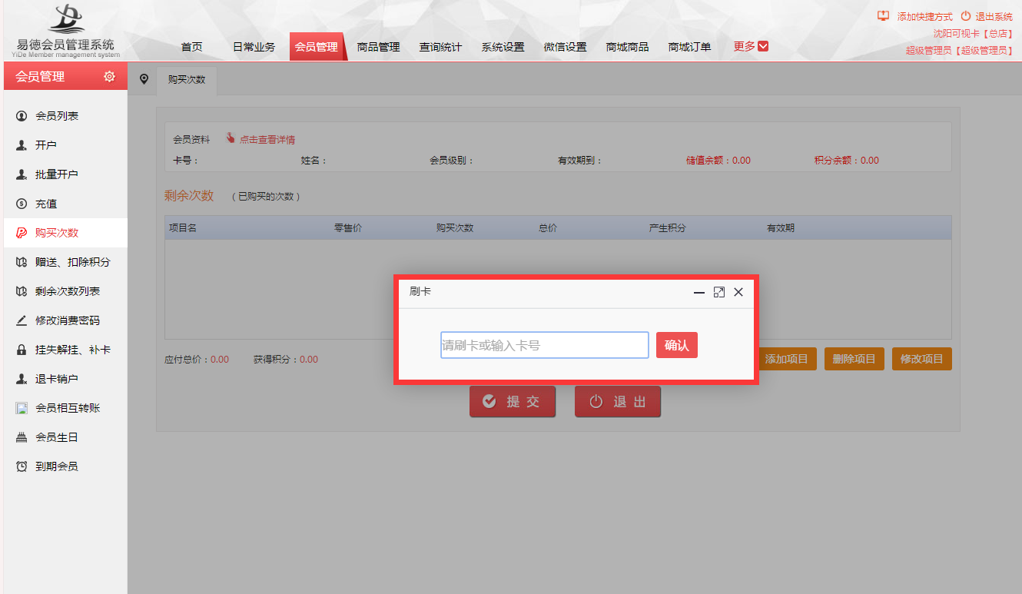Focus the card number input field
1022x594 pixels.
545,345
